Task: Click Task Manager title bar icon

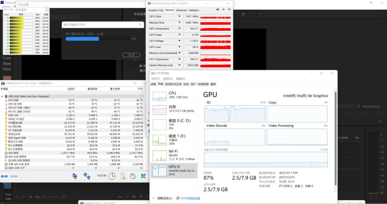Action: [x=153, y=73]
